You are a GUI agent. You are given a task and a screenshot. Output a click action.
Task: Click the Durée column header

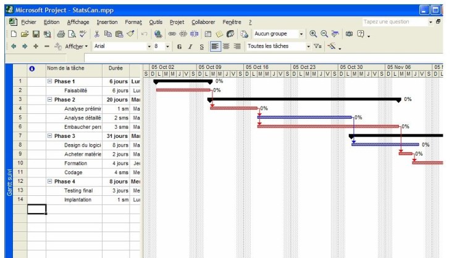coord(115,70)
